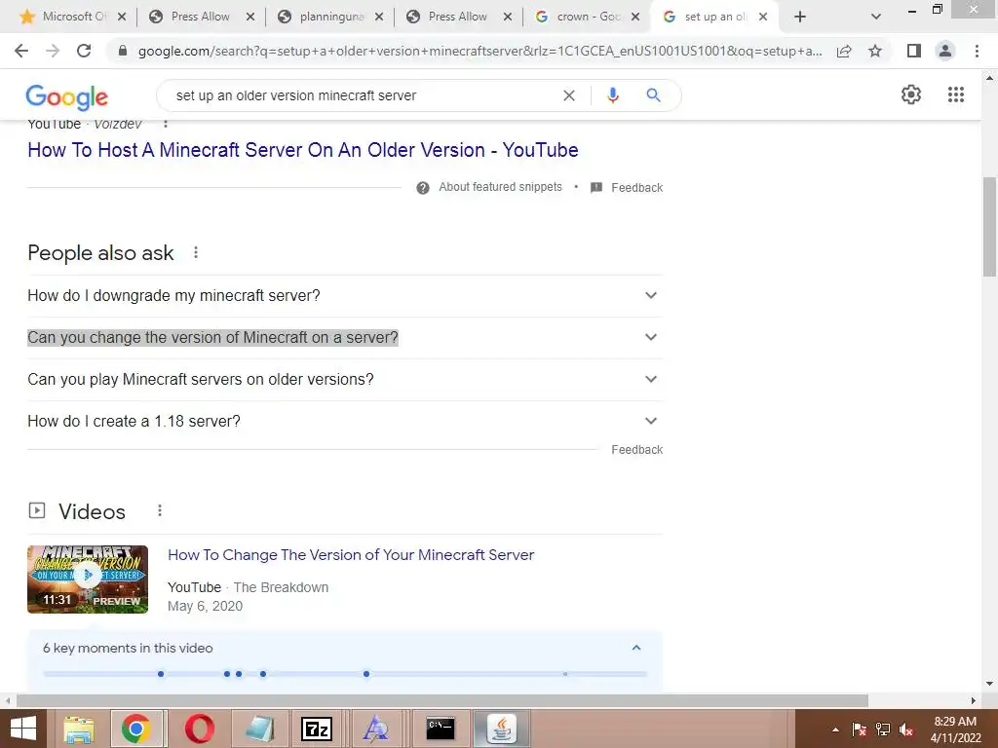The height and width of the screenshot is (748, 998).
Task: Open the tab search dropdown
Action: pos(876,17)
